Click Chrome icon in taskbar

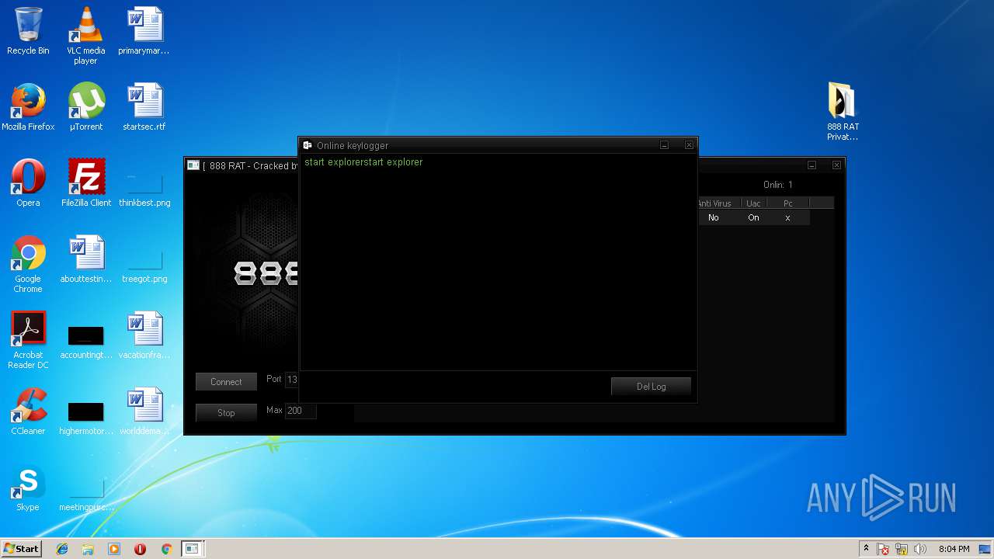pos(166,549)
